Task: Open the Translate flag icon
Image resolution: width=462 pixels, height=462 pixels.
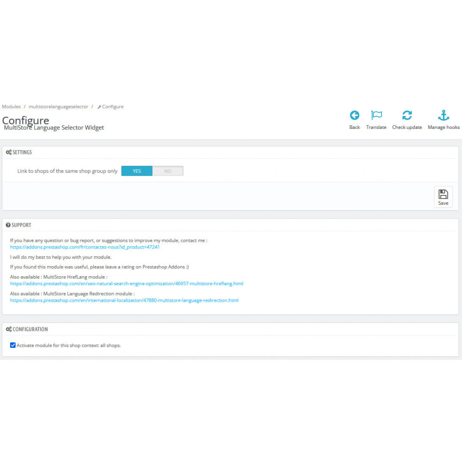Action: tap(376, 115)
